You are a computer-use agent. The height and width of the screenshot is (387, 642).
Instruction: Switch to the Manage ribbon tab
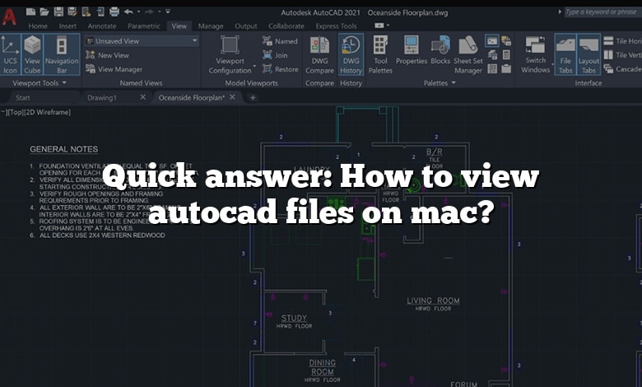coord(211,26)
